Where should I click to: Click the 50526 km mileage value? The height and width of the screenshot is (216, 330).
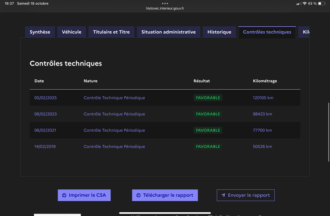tap(262, 146)
